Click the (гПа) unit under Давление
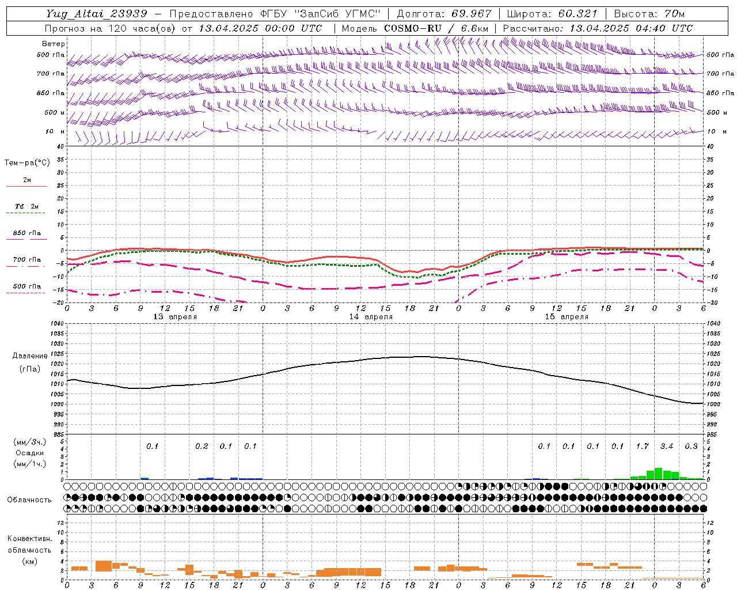This screenshot has width=737, height=590. pyautogui.click(x=30, y=369)
